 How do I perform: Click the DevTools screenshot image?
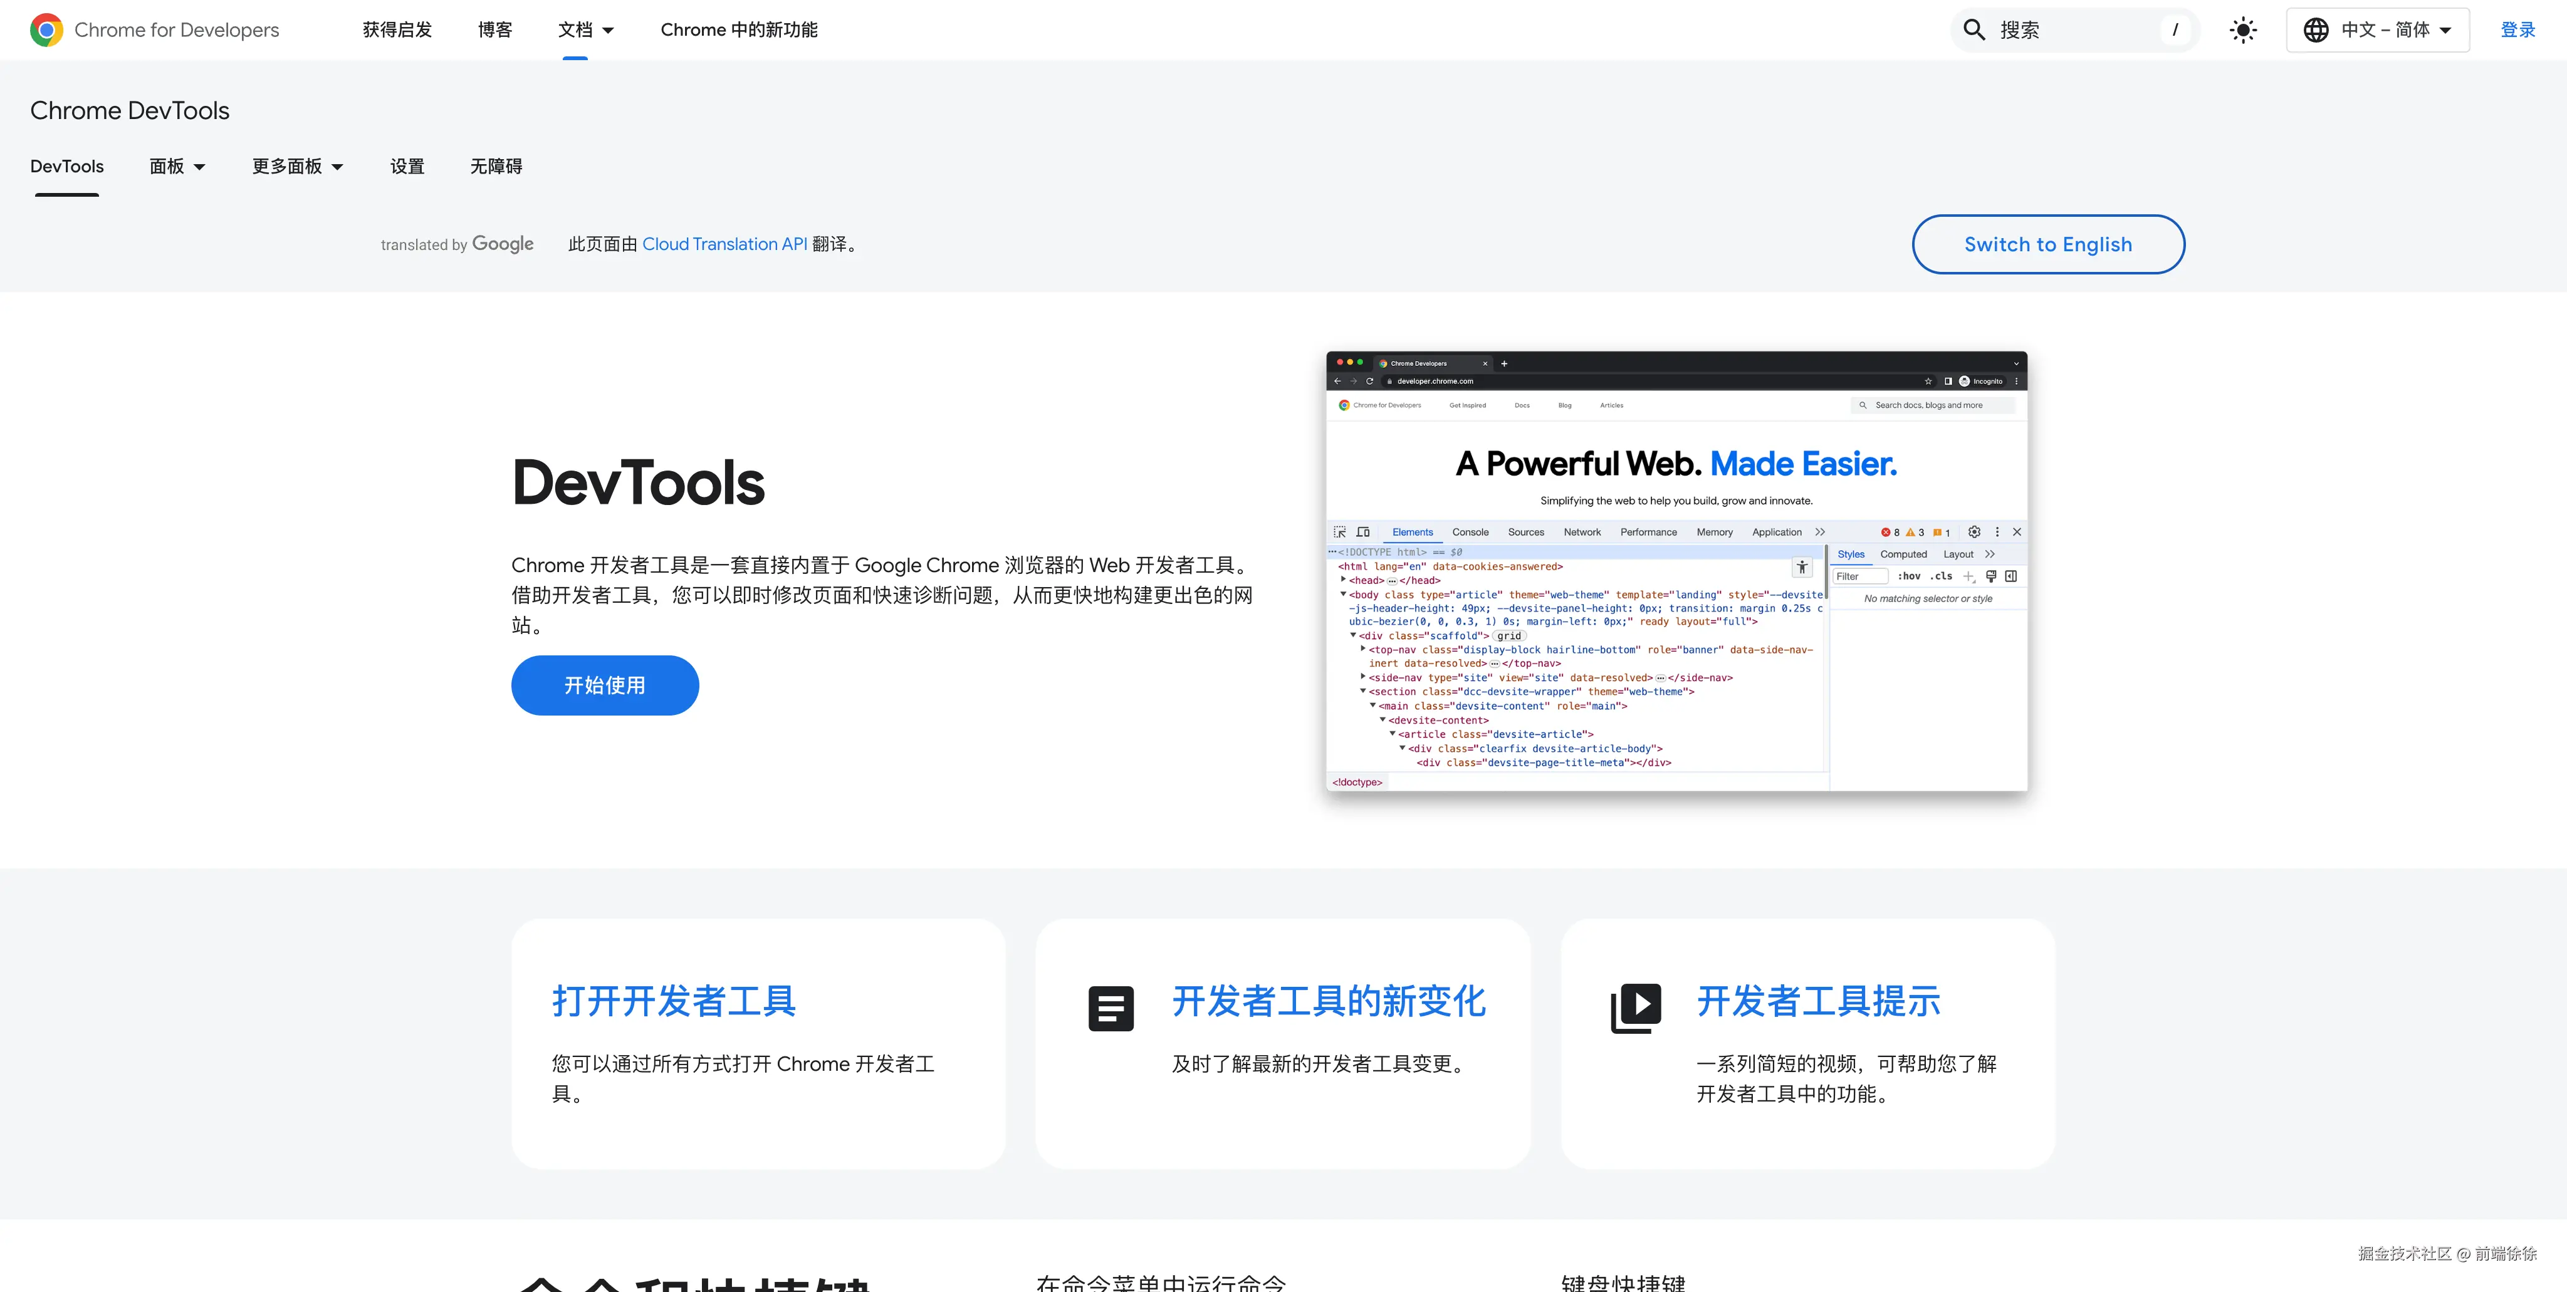click(1676, 572)
